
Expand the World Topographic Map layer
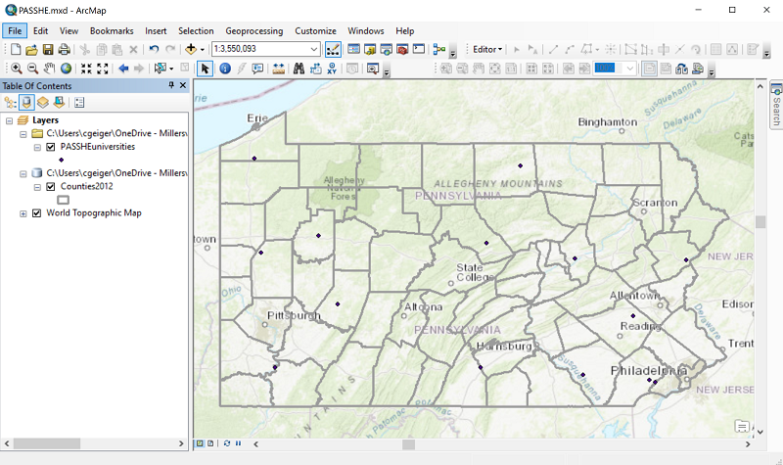click(23, 213)
